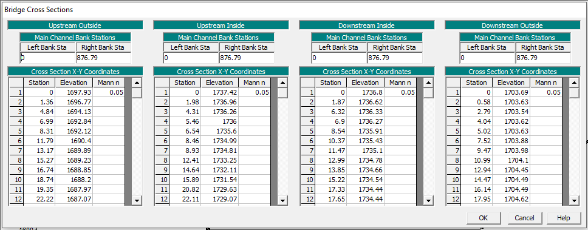Click the OK button
588x230 pixels.
pyautogui.click(x=484, y=218)
